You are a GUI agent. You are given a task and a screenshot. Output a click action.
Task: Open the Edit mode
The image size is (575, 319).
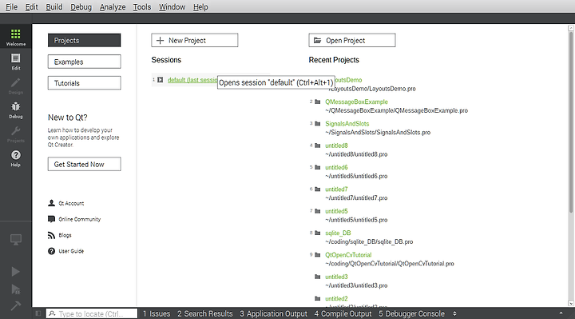coord(16,62)
